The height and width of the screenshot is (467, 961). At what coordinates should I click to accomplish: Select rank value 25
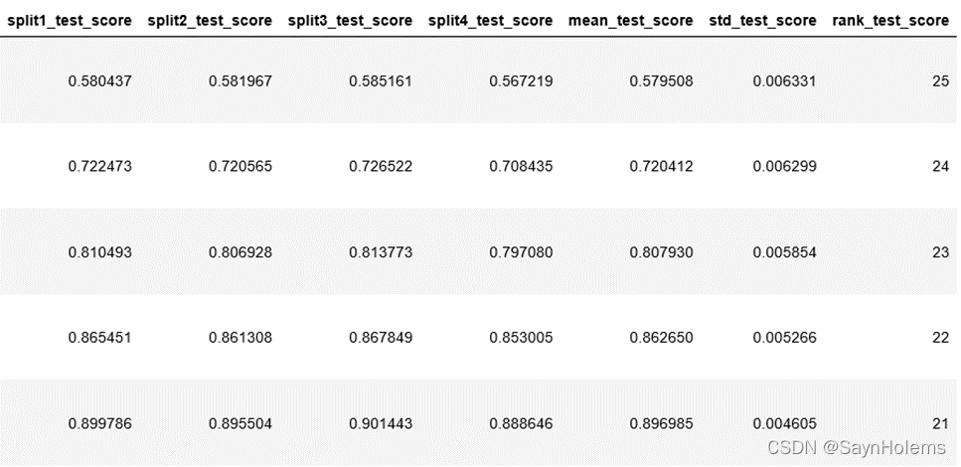(x=941, y=80)
